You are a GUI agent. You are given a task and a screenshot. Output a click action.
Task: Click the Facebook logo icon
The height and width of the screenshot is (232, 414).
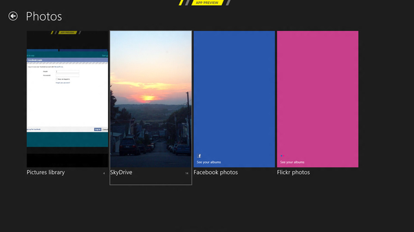coord(199,156)
